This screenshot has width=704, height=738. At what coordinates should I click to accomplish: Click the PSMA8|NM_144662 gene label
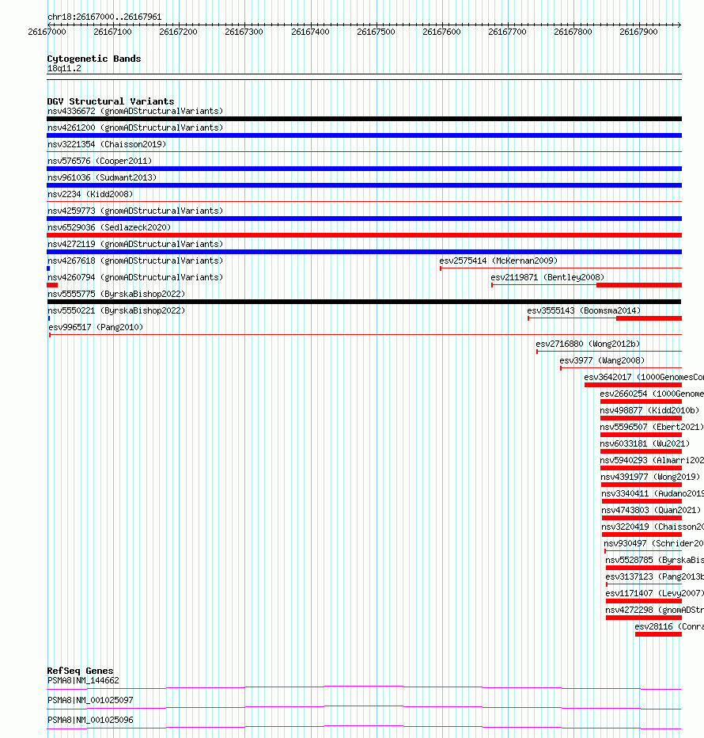tap(83, 680)
